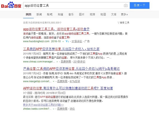Click the 广告 label on first result
Image resolution: width=159 pixels, height=113 pixels.
pyautogui.click(x=87, y=41)
